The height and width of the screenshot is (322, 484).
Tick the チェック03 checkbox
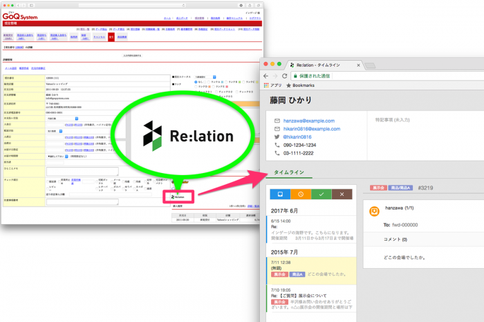pyautogui.click(x=236, y=92)
